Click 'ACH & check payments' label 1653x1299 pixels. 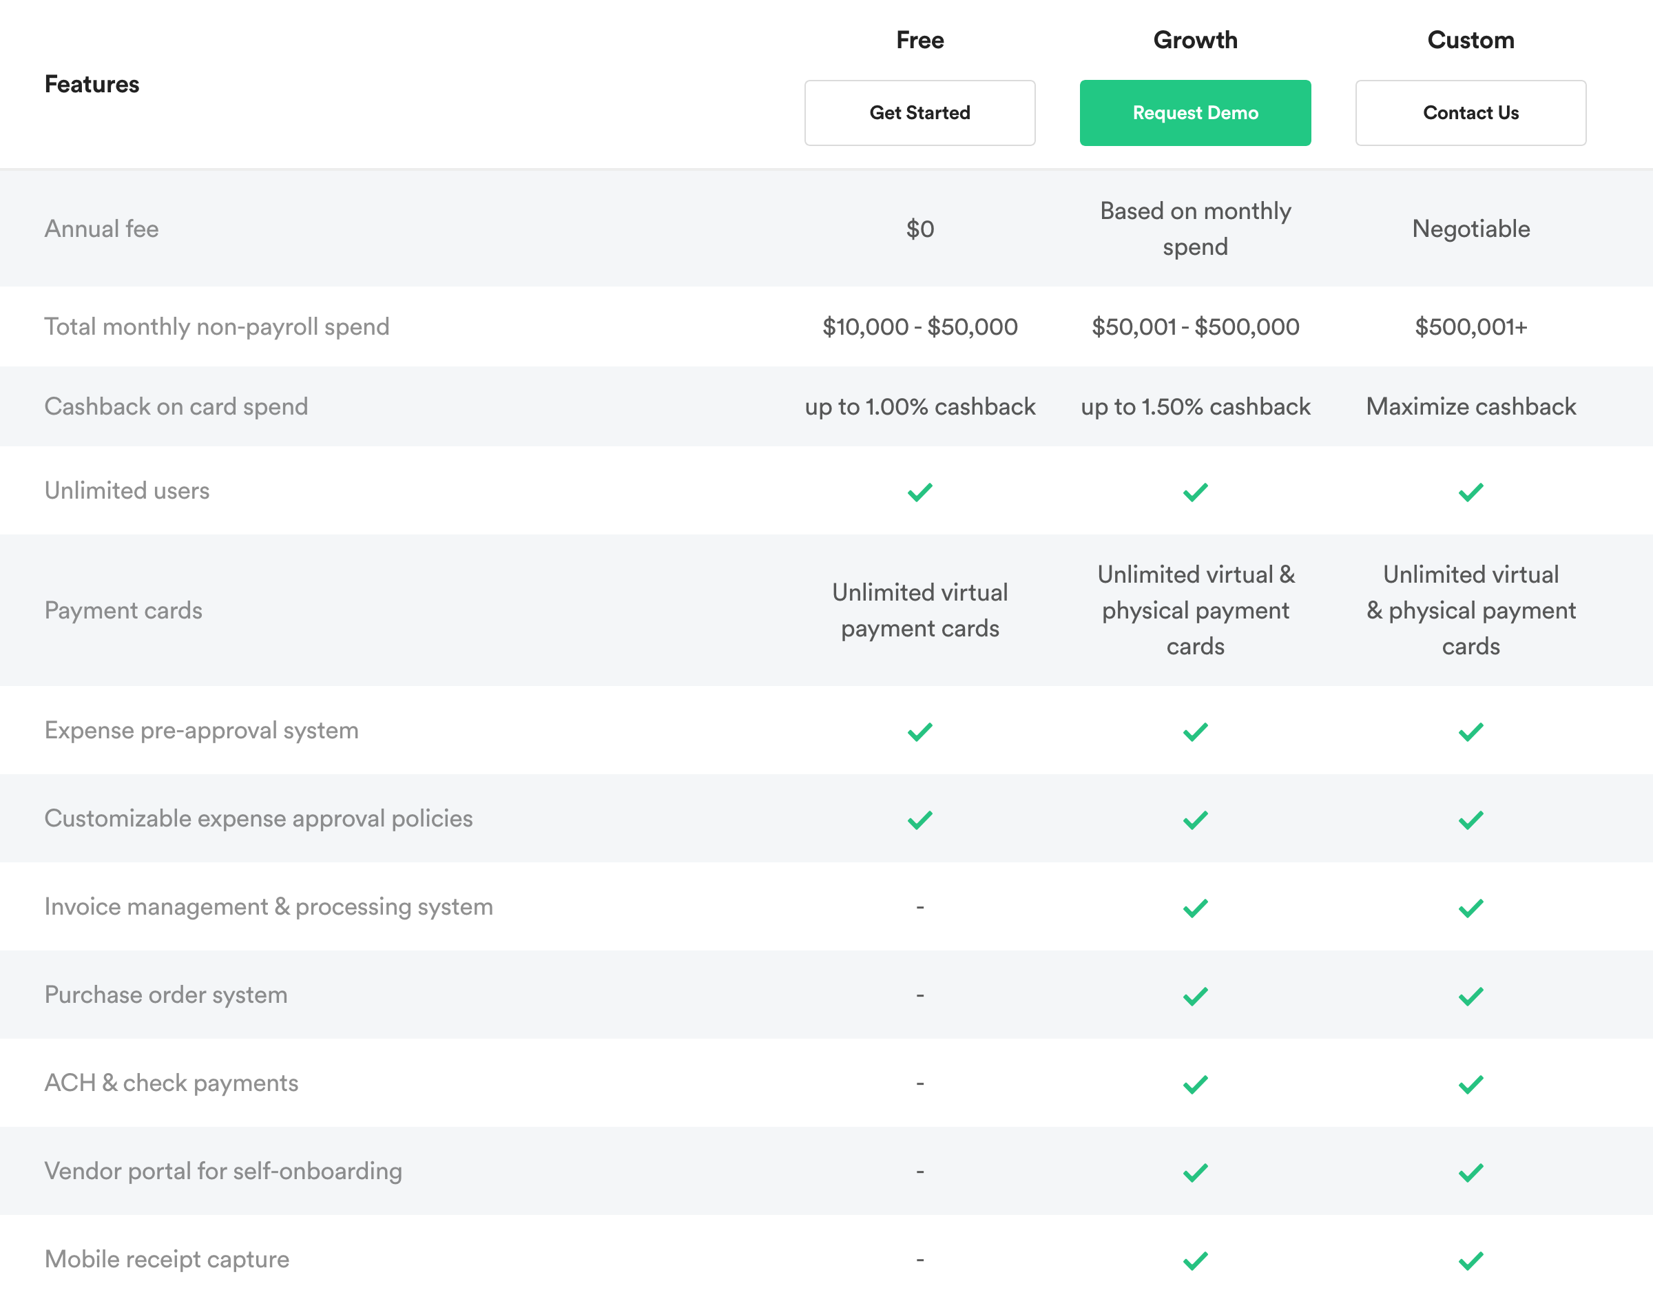pos(171,1083)
